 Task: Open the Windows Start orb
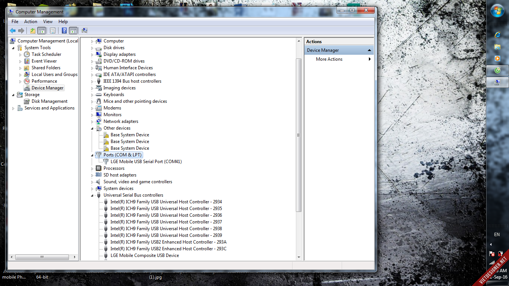pyautogui.click(x=497, y=10)
